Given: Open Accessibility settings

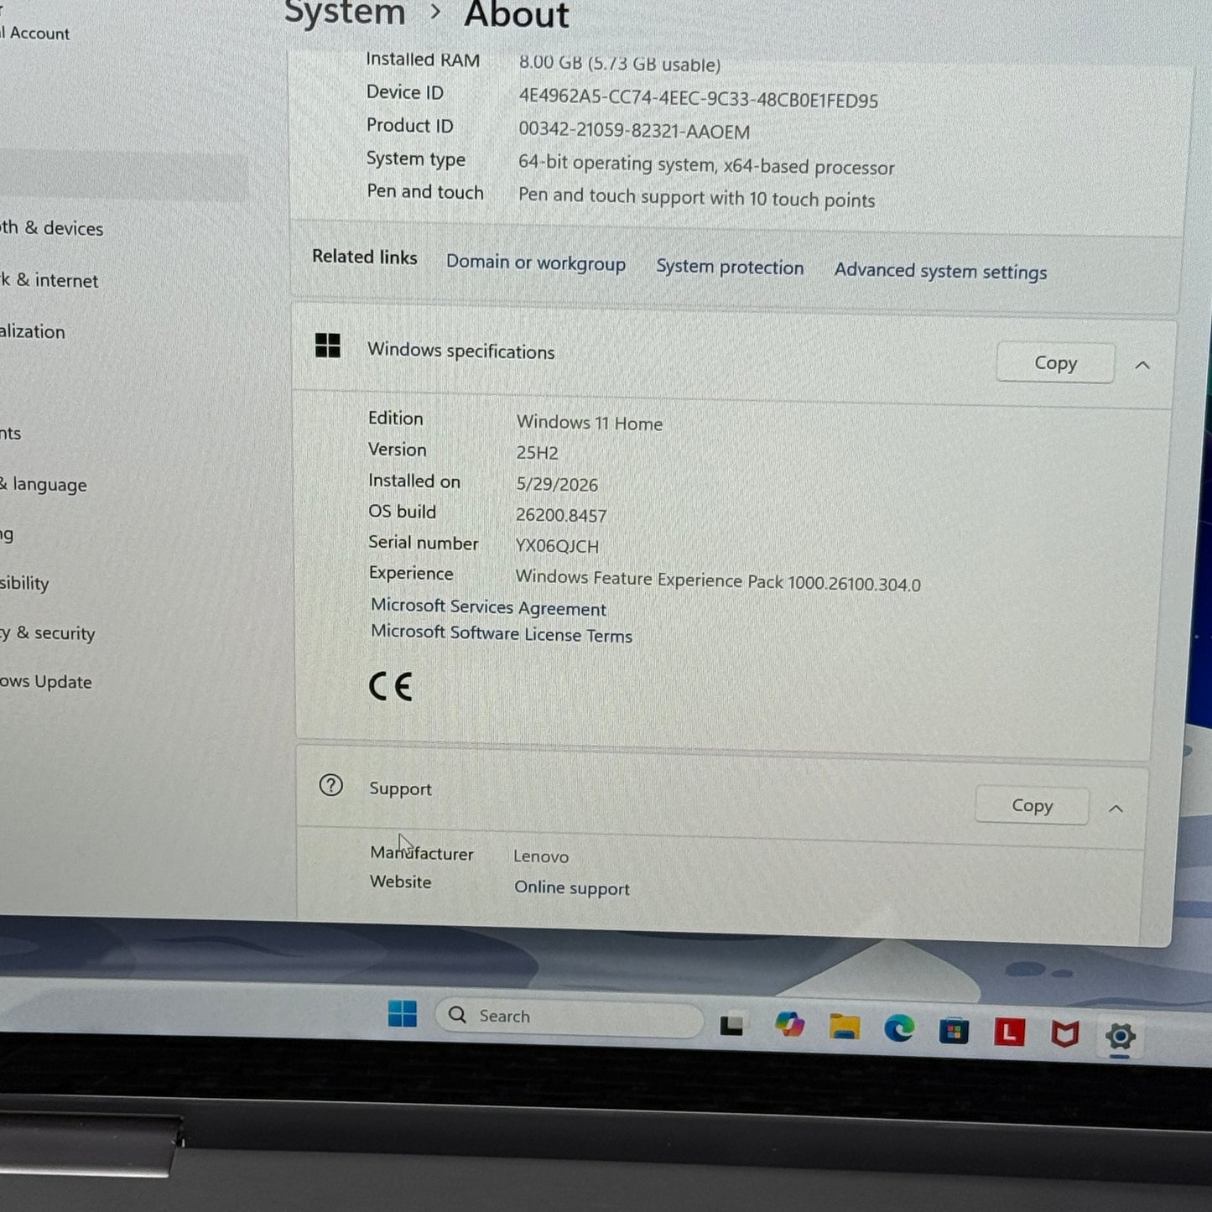Looking at the screenshot, I should coord(24,583).
